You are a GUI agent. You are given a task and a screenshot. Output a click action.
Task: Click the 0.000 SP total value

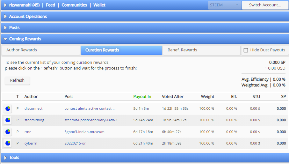click(277, 62)
